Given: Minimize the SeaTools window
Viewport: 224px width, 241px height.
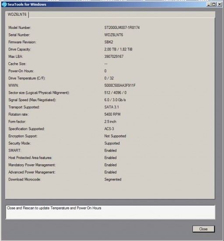Looking at the screenshot, I should 208,4.
